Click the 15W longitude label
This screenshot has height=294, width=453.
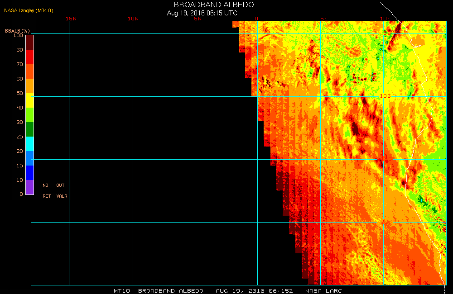tap(71, 19)
